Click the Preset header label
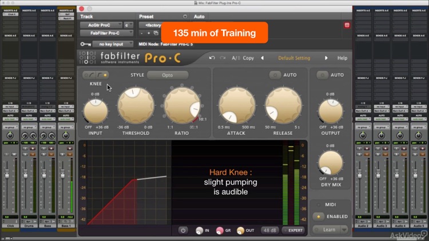Screen dimensions: 429x241 click(146, 17)
